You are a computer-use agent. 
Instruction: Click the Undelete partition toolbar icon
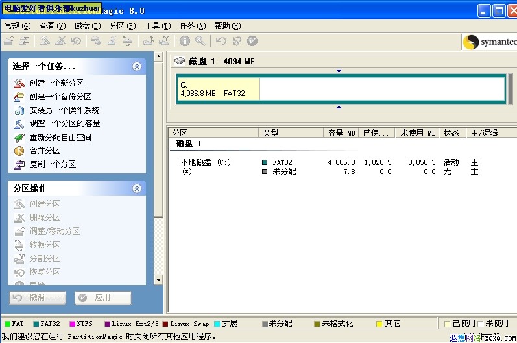(x=76, y=41)
